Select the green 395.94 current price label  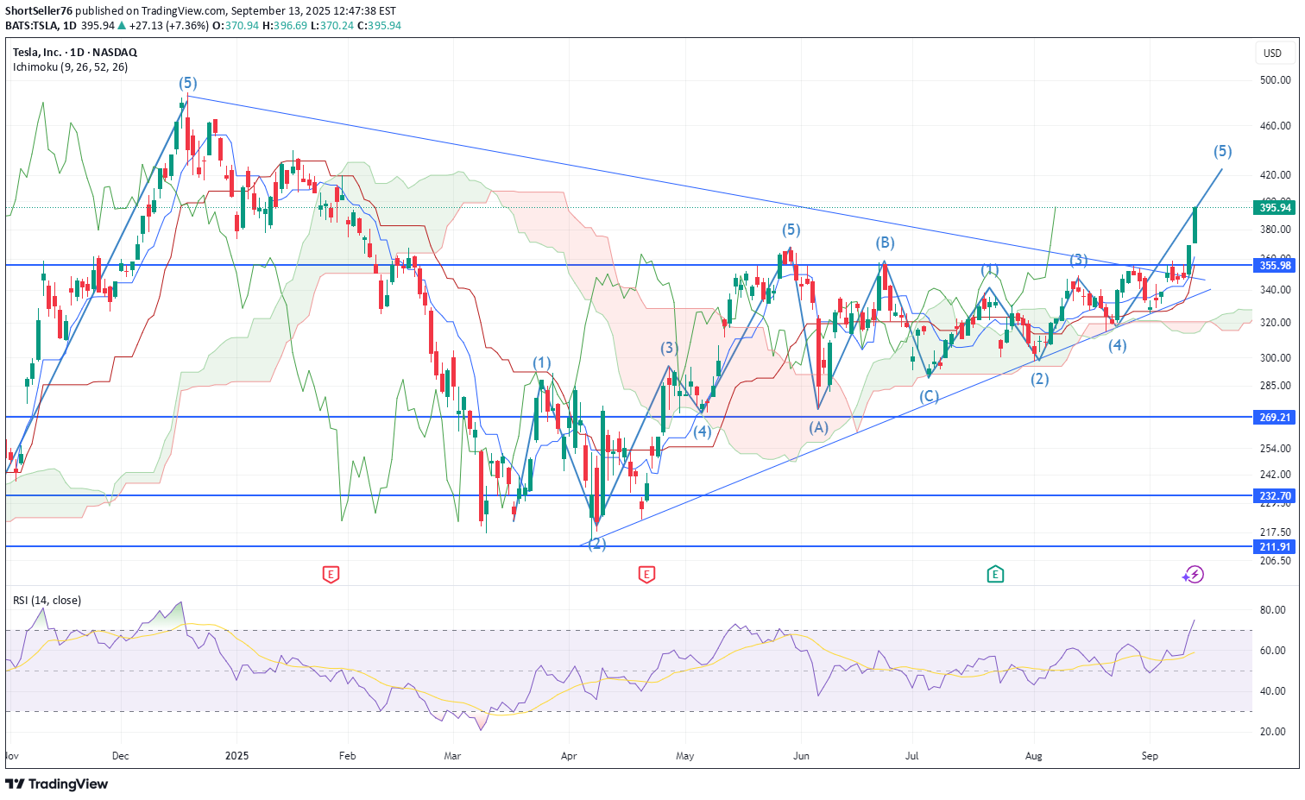(x=1275, y=208)
